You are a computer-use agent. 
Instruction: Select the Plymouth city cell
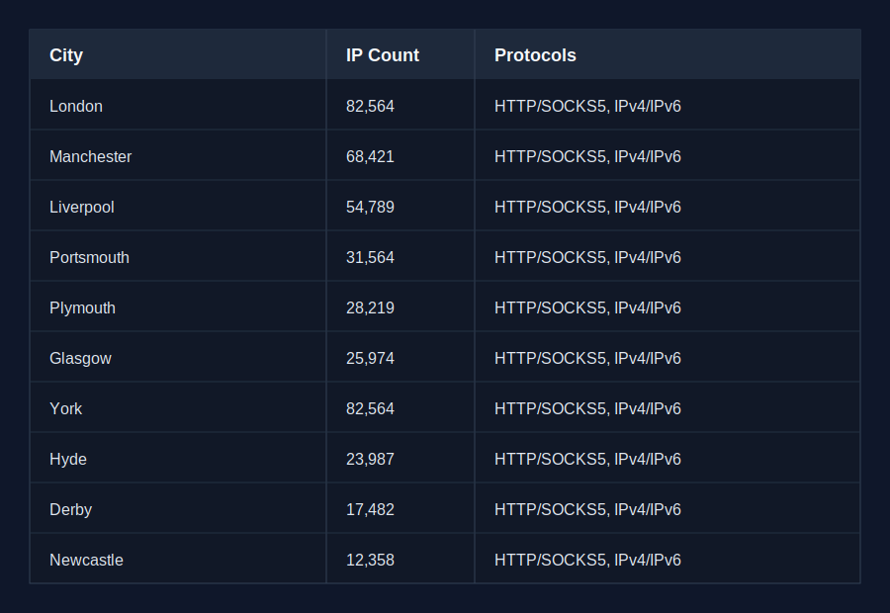pos(178,307)
